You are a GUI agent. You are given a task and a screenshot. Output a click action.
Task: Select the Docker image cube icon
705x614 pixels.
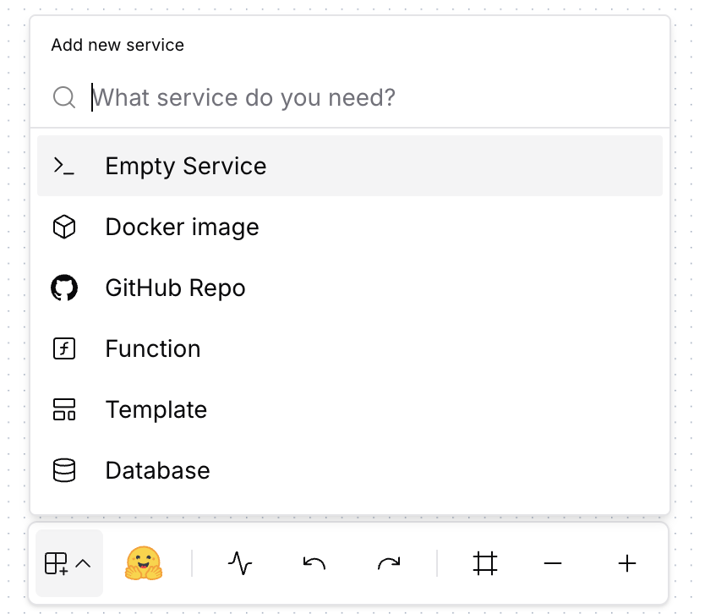click(x=65, y=227)
